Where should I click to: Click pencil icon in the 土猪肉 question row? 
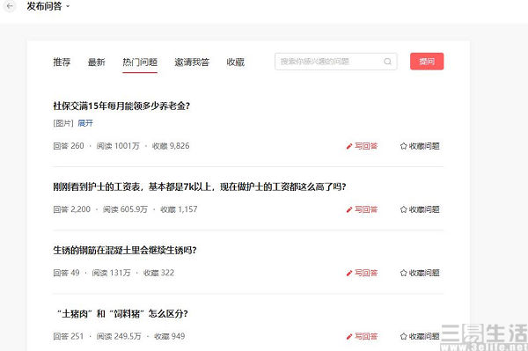click(x=349, y=337)
